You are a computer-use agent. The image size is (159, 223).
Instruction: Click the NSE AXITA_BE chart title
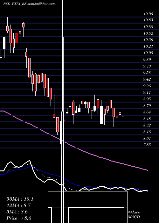pos(15,4)
